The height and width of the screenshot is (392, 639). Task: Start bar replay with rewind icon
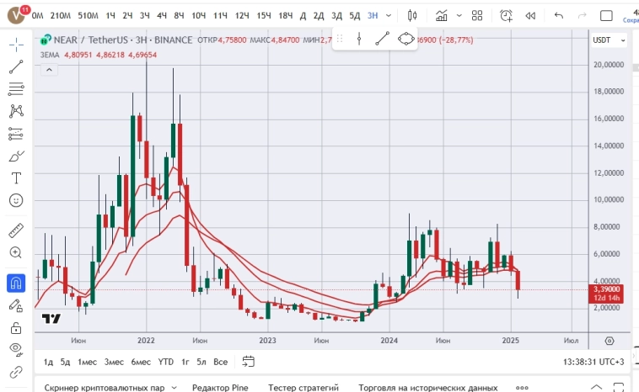tap(530, 15)
